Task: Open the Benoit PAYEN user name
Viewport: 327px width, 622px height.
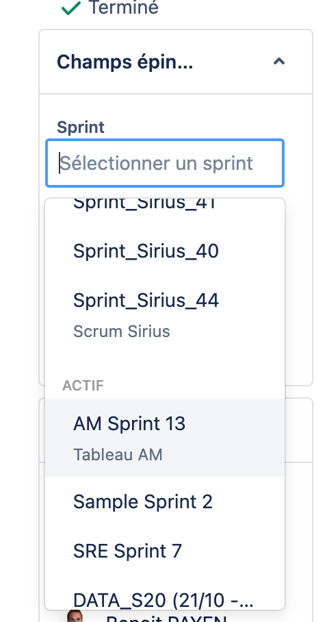Action: (166, 618)
